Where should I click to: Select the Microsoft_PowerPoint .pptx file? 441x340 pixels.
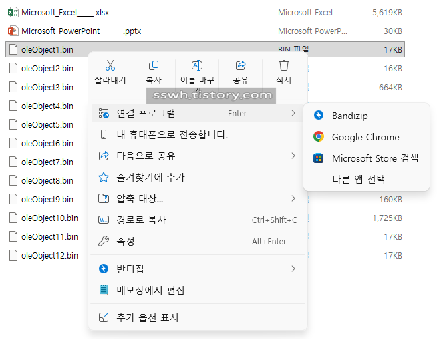click(x=82, y=31)
